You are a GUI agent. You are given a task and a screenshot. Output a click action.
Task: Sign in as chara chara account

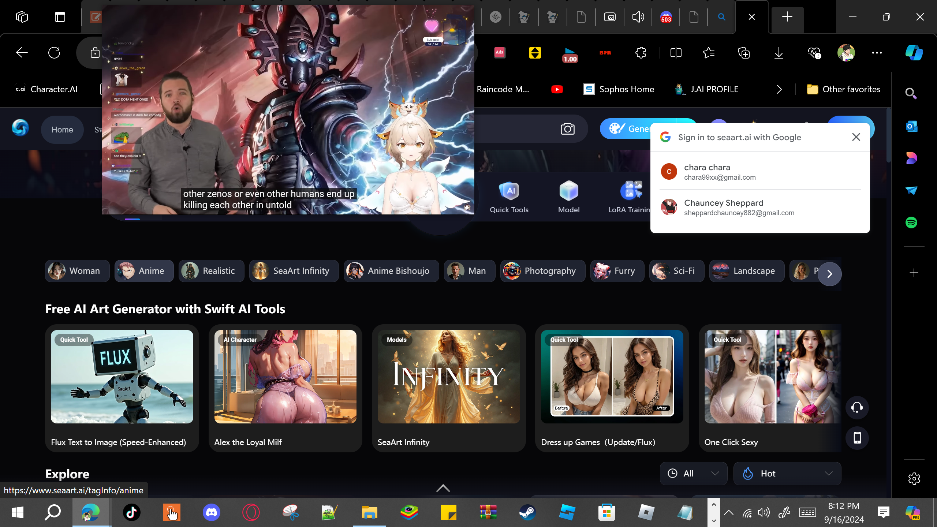point(760,172)
